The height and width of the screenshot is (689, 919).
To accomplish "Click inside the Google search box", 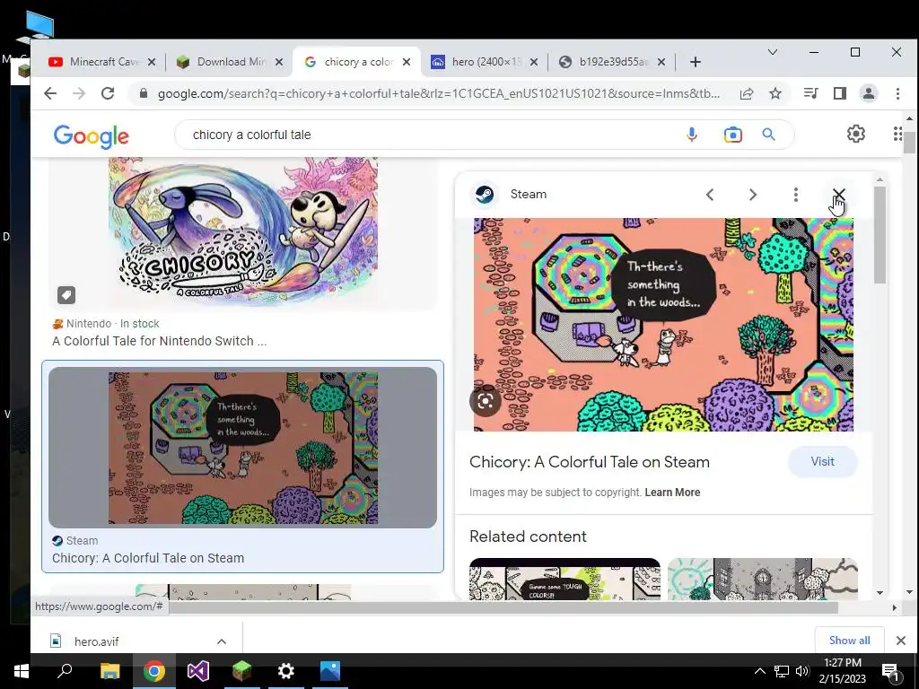I will pyautogui.click(x=433, y=135).
